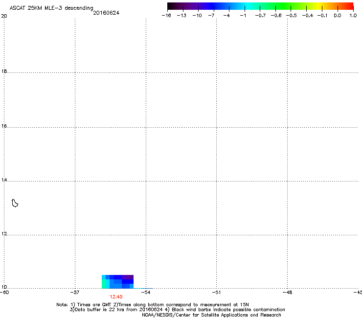The width and height of the screenshot is (362, 318).
Task: Click the red 12:45 time label
Action: (x=116, y=297)
